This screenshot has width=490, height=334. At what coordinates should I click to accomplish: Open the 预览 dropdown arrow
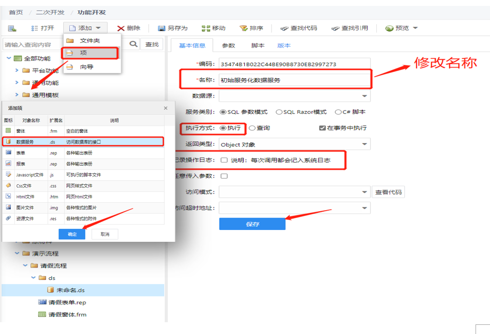(415, 28)
